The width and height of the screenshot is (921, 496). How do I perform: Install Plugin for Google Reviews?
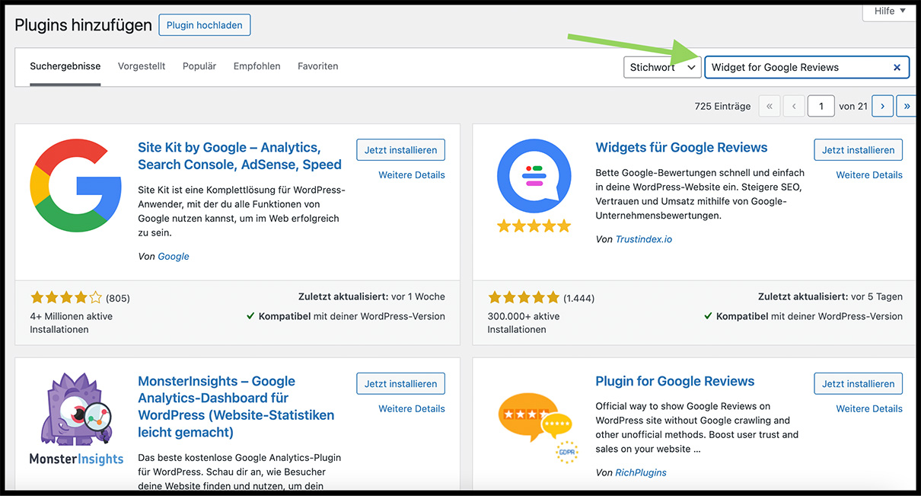click(x=858, y=384)
